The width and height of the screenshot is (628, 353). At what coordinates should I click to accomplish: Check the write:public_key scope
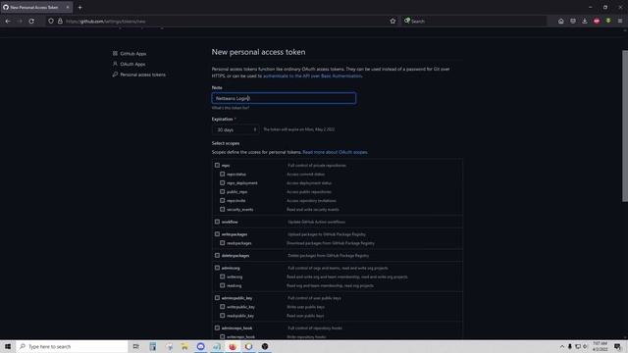point(223,307)
